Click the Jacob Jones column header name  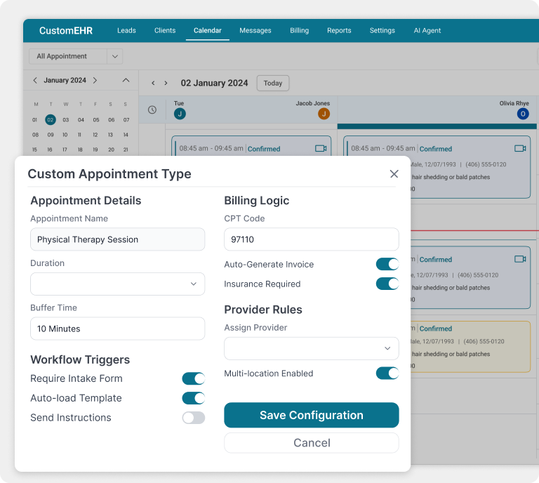[x=313, y=103]
